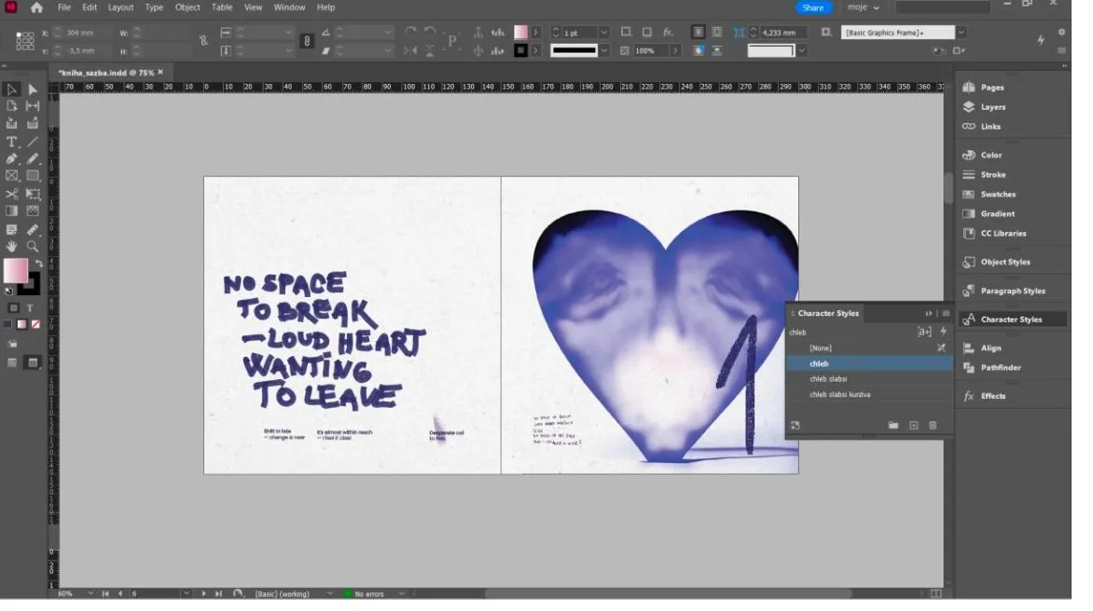Viewport: 1093px width, 611px height.
Task: Select the Free Transform tool
Action: tap(33, 194)
